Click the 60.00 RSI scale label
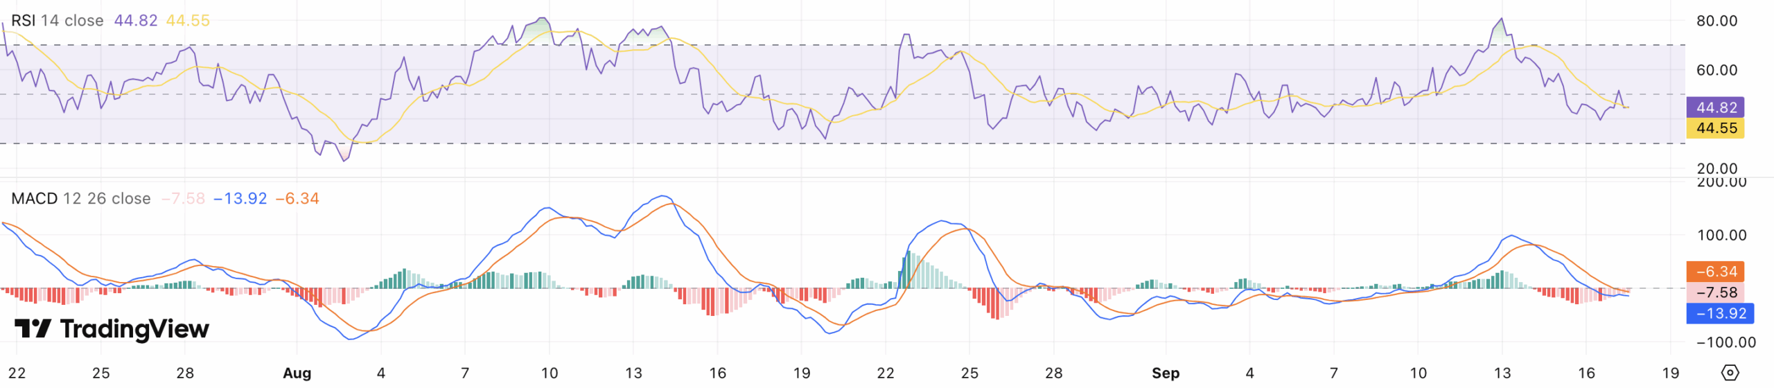Image resolution: width=1774 pixels, height=388 pixels. pyautogui.click(x=1716, y=70)
